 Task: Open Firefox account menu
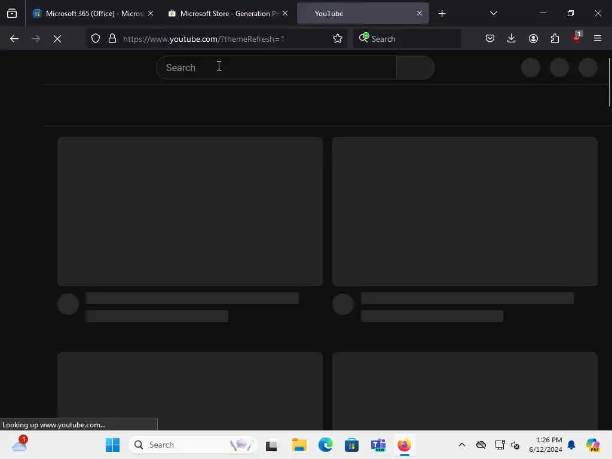coord(533,38)
